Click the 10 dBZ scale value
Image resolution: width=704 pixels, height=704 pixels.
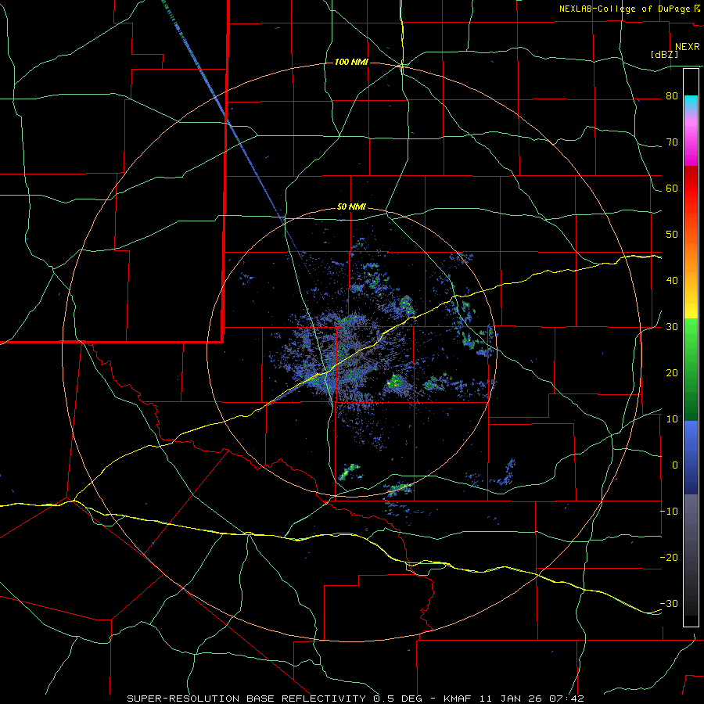pos(672,419)
